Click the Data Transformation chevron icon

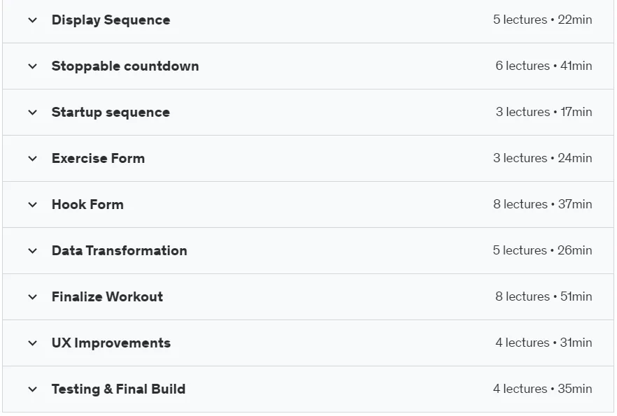(33, 251)
